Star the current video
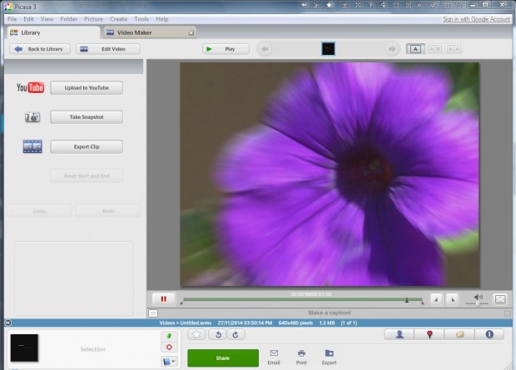The image size is (516, 370). [197, 334]
